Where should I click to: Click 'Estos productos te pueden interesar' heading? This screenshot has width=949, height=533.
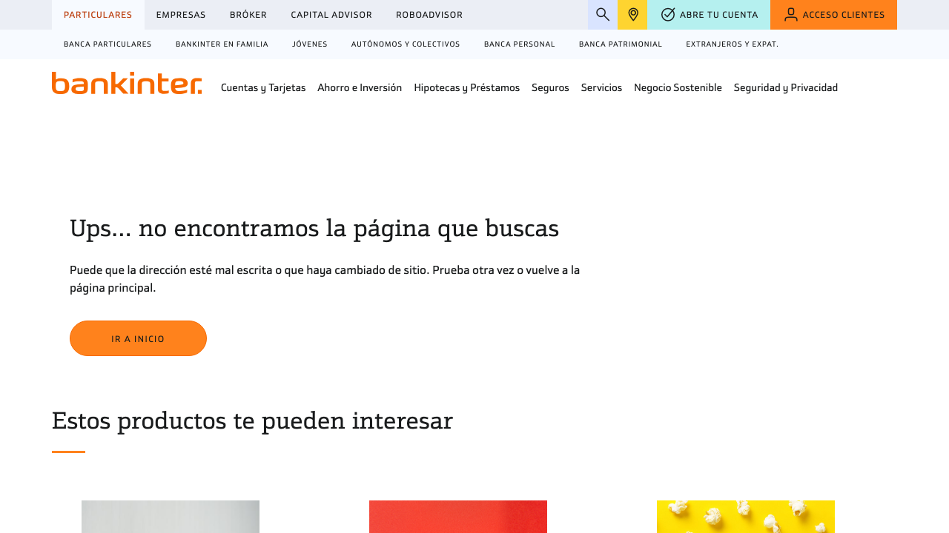tap(252, 420)
